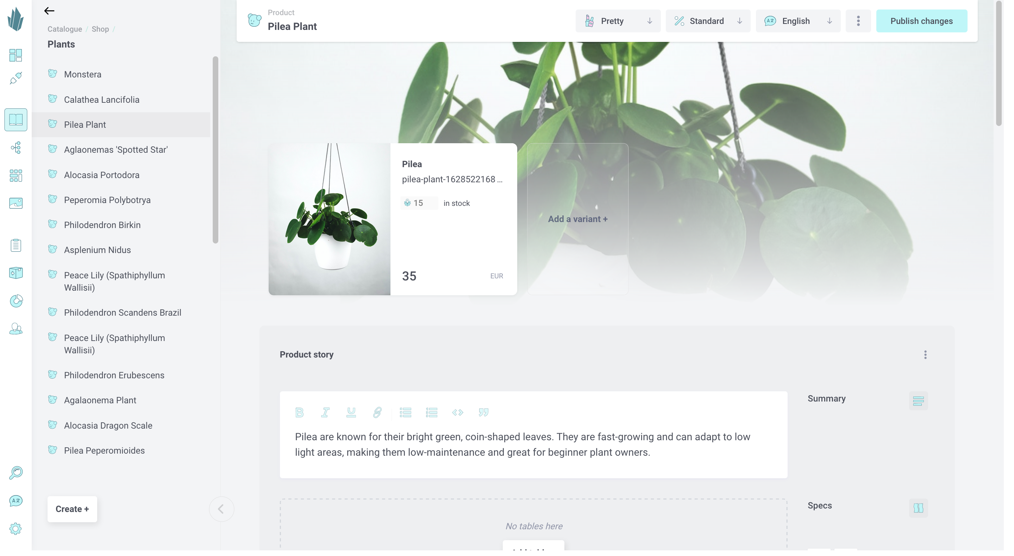Insert a code block in the editor
Viewport: 1014px width, 556px height.
pyautogui.click(x=457, y=412)
